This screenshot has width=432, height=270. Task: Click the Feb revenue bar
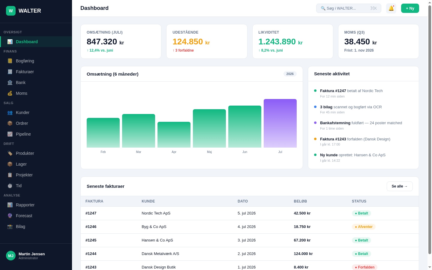103,133
